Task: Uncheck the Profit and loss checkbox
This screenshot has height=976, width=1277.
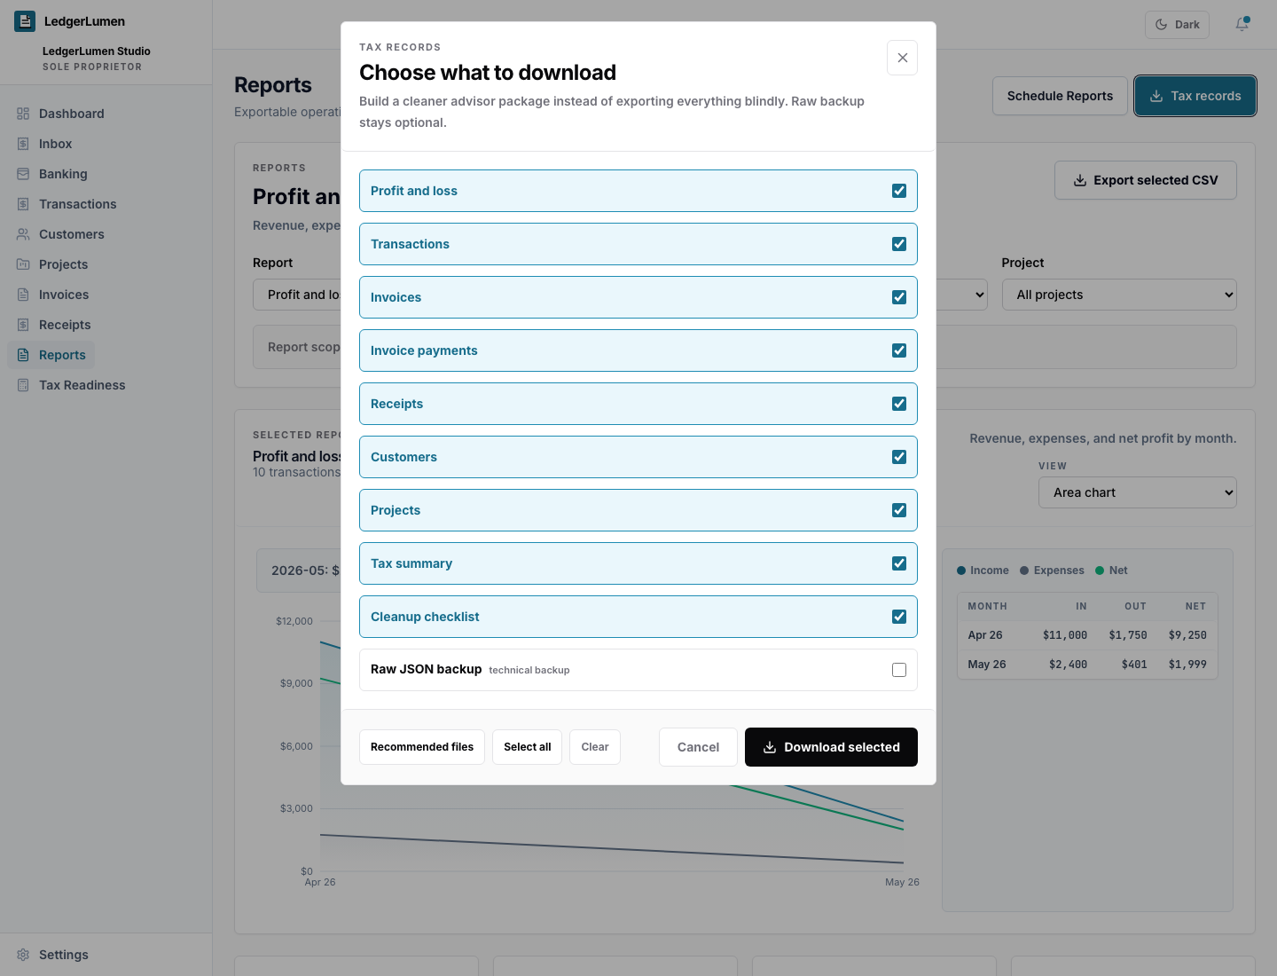Action: (x=899, y=191)
